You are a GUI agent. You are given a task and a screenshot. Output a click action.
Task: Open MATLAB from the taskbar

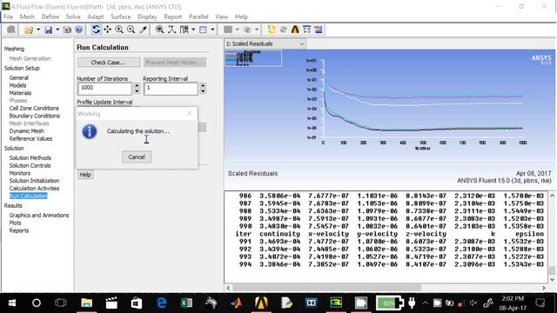[x=236, y=303]
